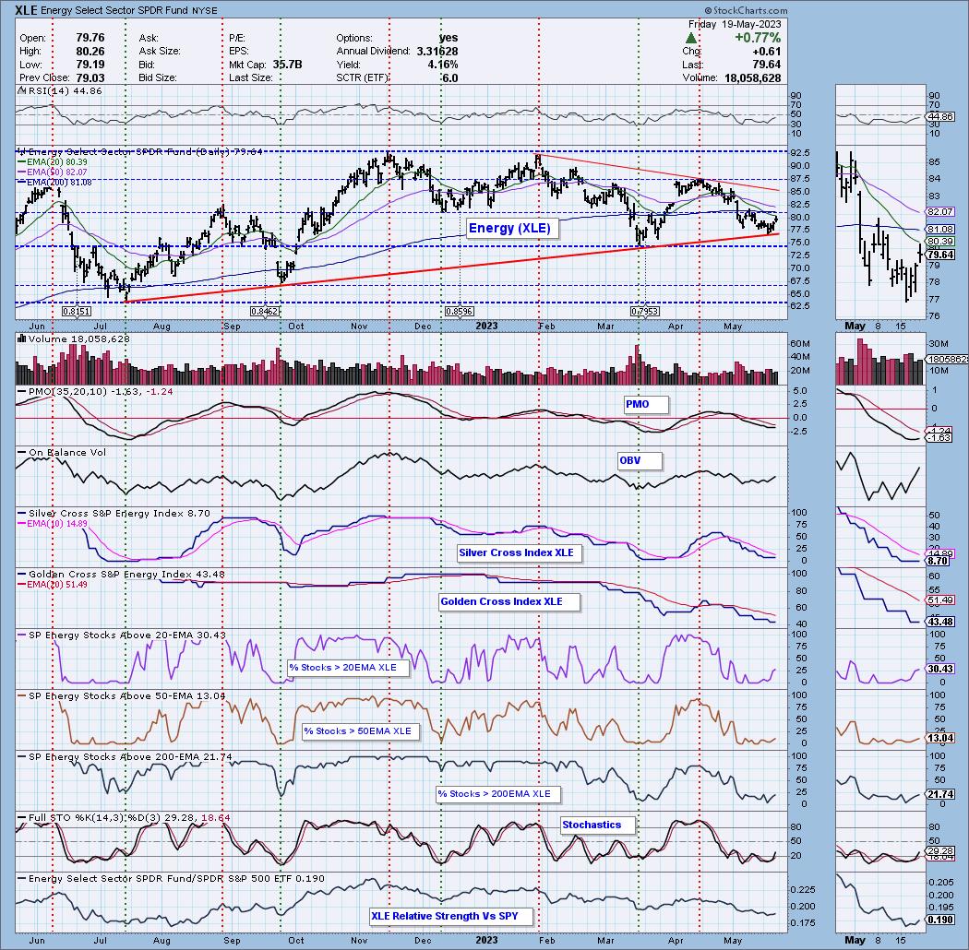Click the 30.43 value tag on right axis
This screenshot has width=969, height=950.
click(940, 669)
